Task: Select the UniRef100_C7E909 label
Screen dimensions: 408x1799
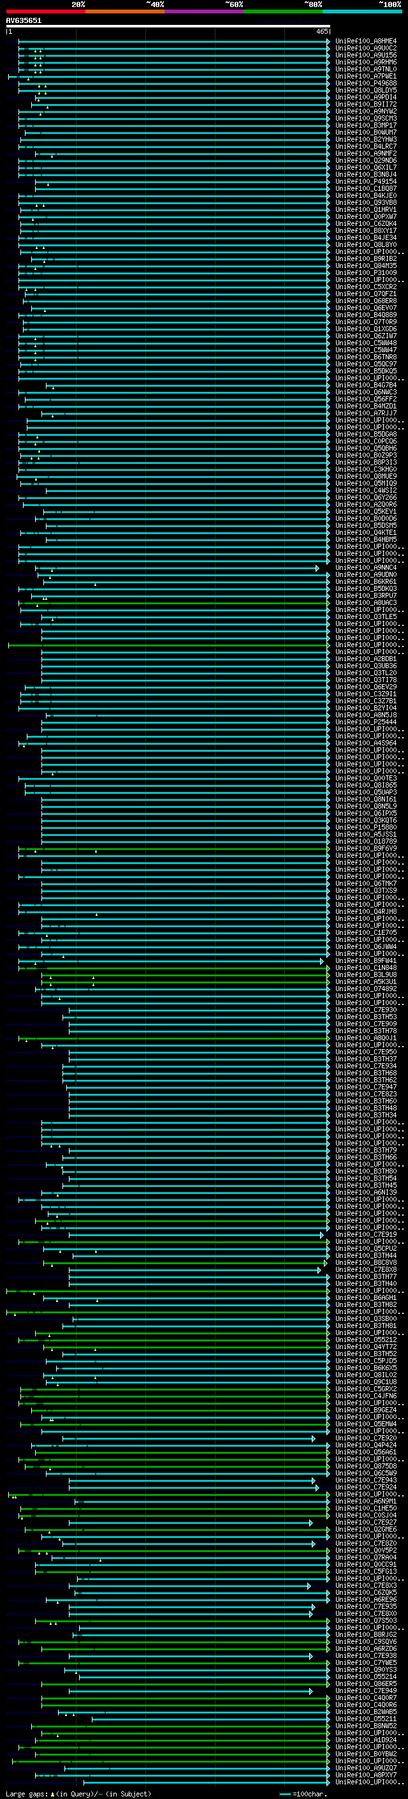Action: (365, 1024)
